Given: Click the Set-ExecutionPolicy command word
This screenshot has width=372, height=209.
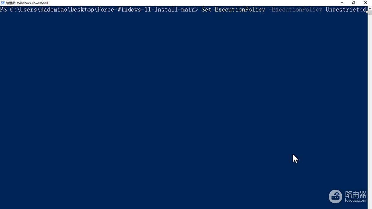Looking at the screenshot, I should click(233, 10).
